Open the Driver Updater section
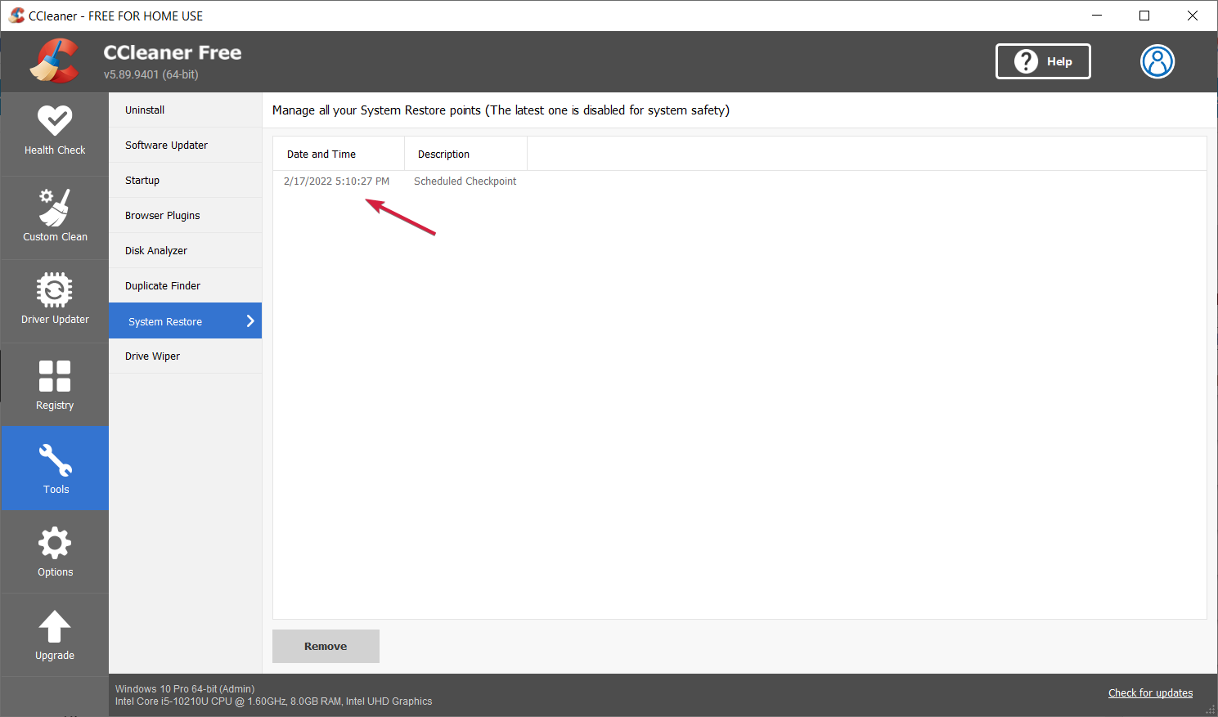The width and height of the screenshot is (1218, 717). click(55, 301)
